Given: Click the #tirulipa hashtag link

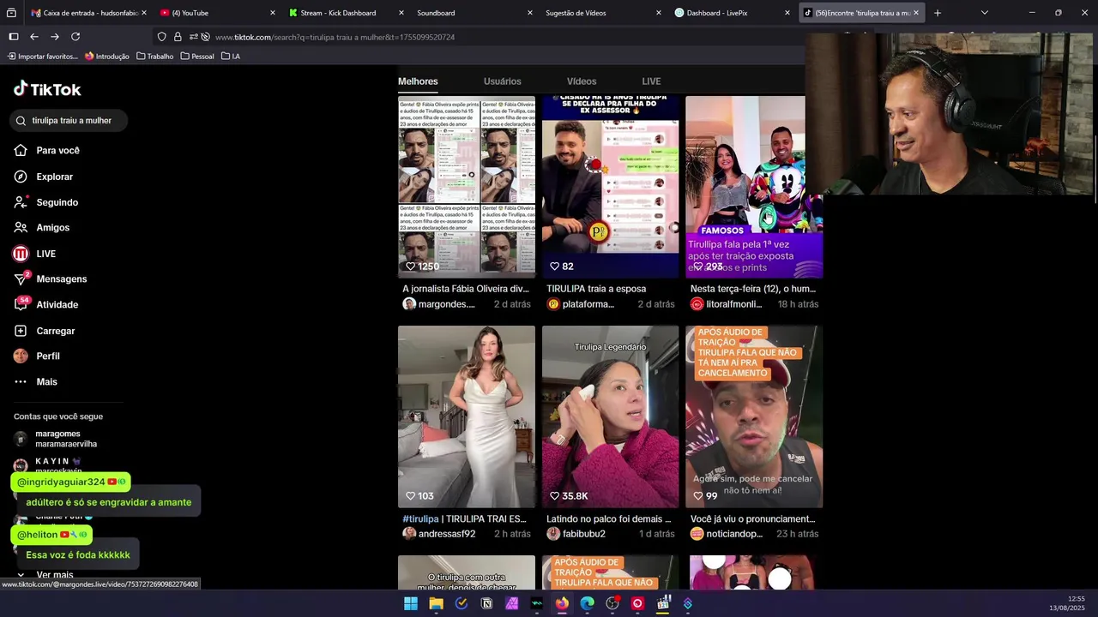Looking at the screenshot, I should (x=420, y=519).
